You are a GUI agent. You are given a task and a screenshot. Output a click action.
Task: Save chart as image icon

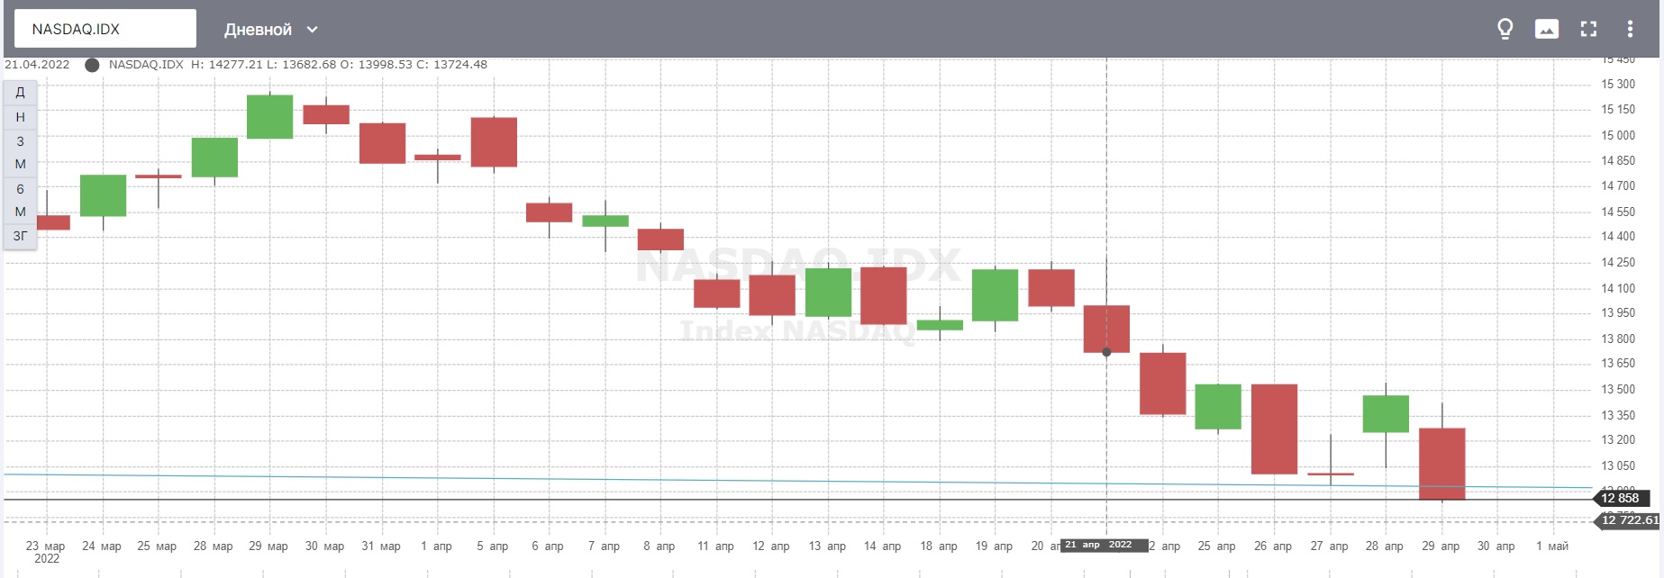(1547, 29)
